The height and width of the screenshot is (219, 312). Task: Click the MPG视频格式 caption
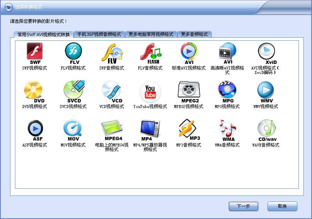click(x=227, y=107)
